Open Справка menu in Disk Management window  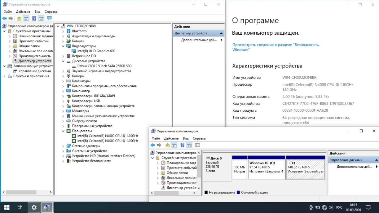[199, 138]
